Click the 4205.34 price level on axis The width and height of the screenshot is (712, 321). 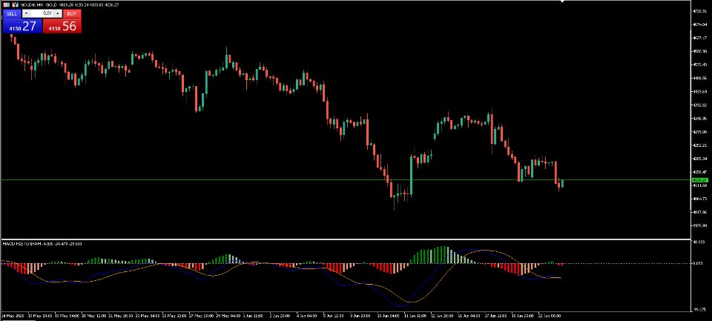tap(699, 159)
